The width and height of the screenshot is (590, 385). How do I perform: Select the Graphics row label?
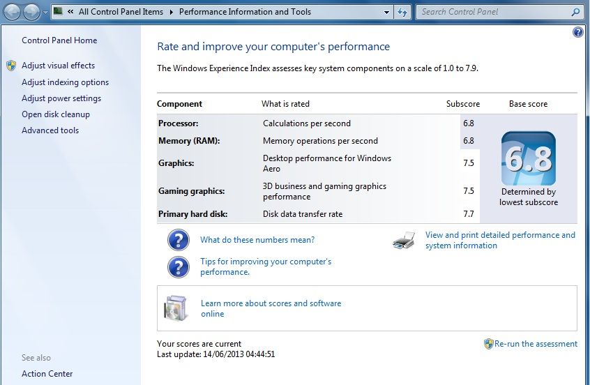[176, 163]
